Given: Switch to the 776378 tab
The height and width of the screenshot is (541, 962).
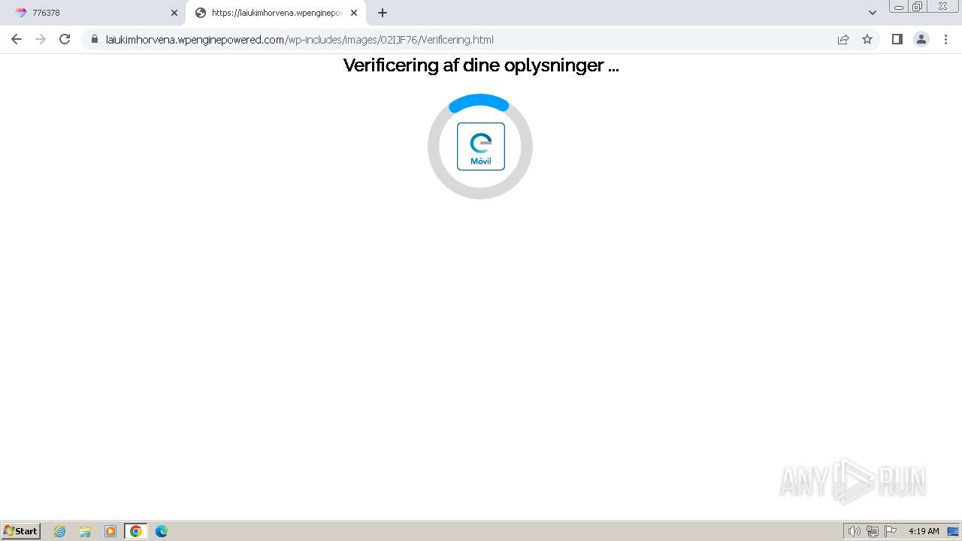Looking at the screenshot, I should click(92, 13).
